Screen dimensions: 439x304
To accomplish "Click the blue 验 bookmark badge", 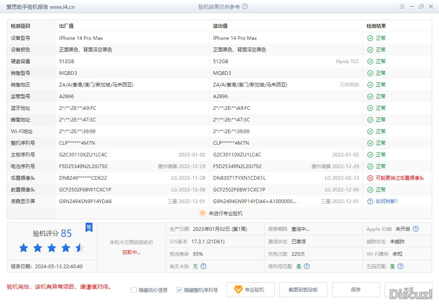I will pos(89,227).
